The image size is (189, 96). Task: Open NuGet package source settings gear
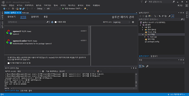click(133, 22)
